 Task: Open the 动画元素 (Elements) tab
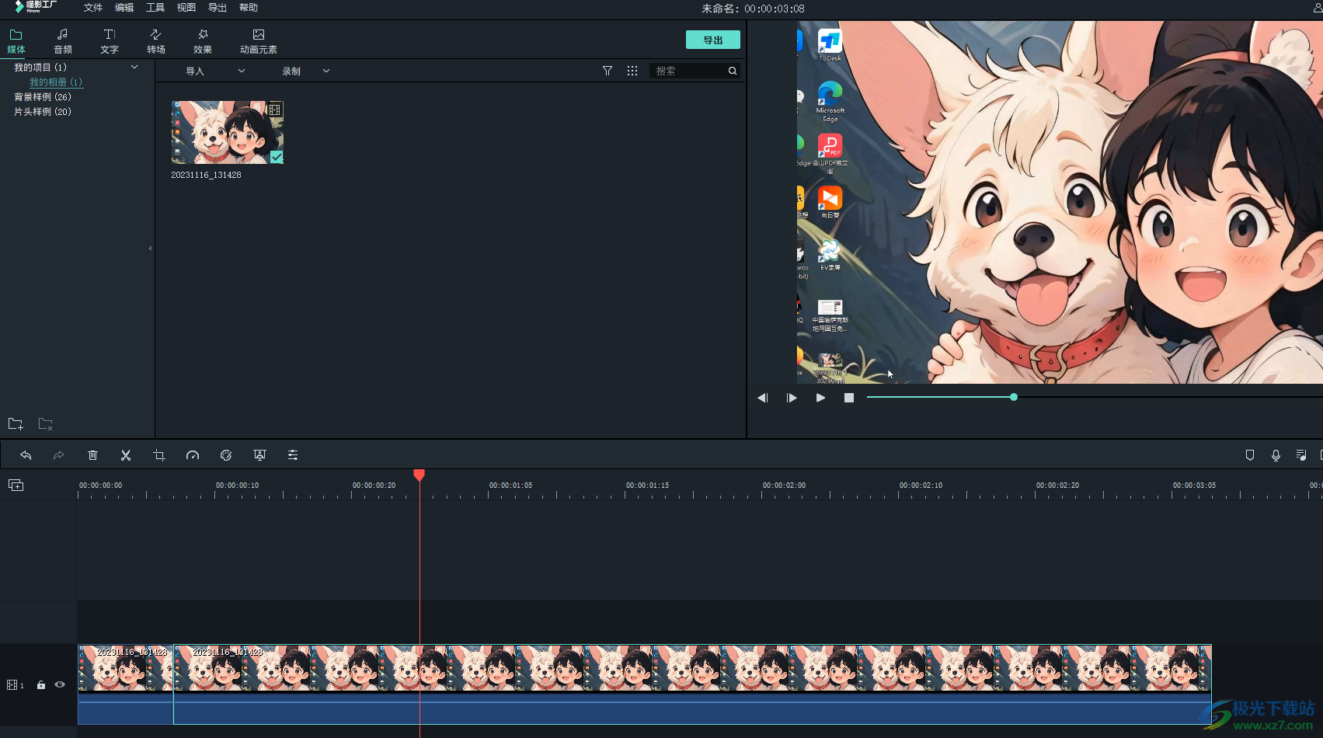259,41
